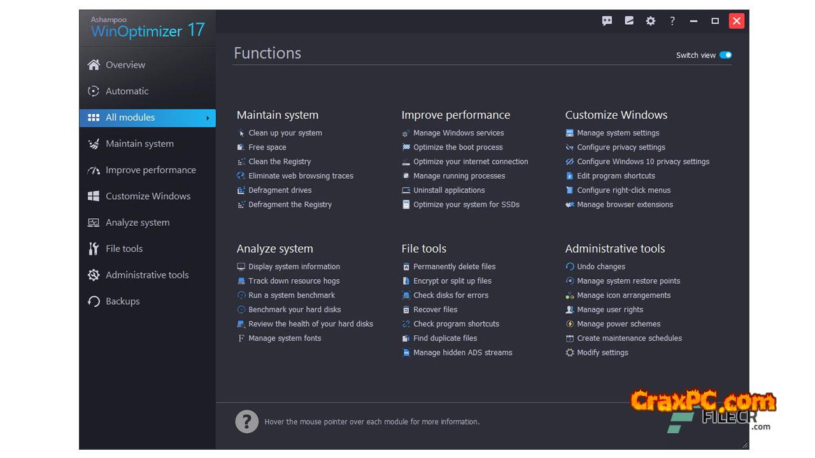
Task: Click the feedback chat icon in title bar
Action: (x=607, y=21)
